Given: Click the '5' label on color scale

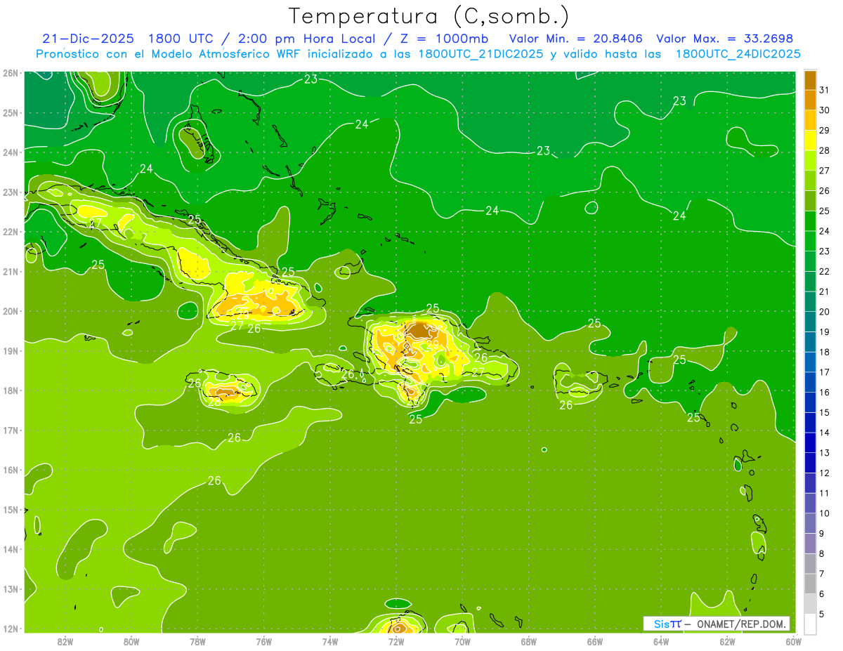Looking at the screenshot, I should pyautogui.click(x=823, y=614).
